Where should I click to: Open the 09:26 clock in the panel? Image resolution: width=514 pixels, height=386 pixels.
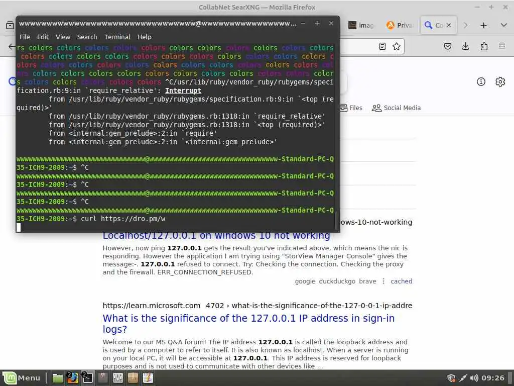[x=493, y=378]
